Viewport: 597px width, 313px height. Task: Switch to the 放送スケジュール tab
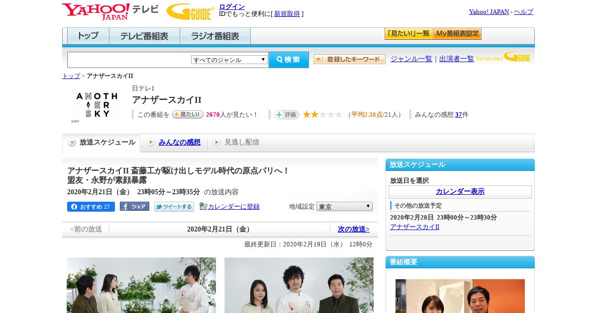pyautogui.click(x=101, y=143)
